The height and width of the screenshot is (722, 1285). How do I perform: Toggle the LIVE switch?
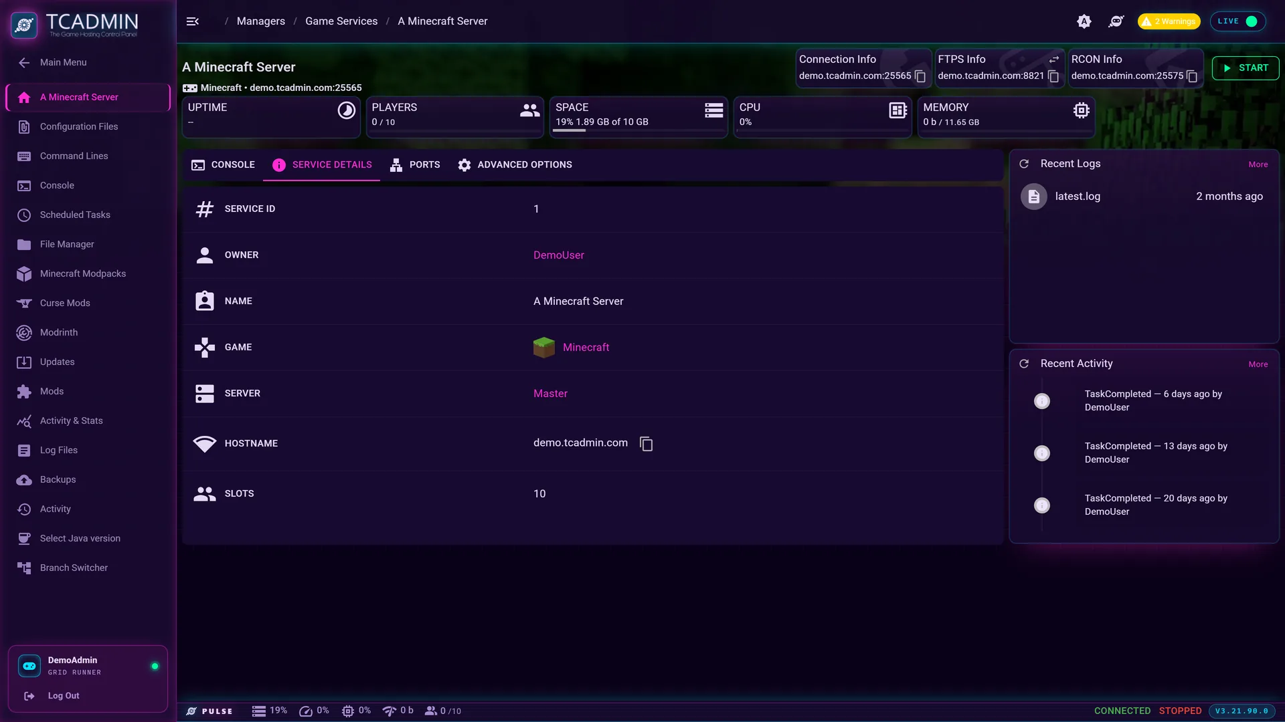point(1237,21)
